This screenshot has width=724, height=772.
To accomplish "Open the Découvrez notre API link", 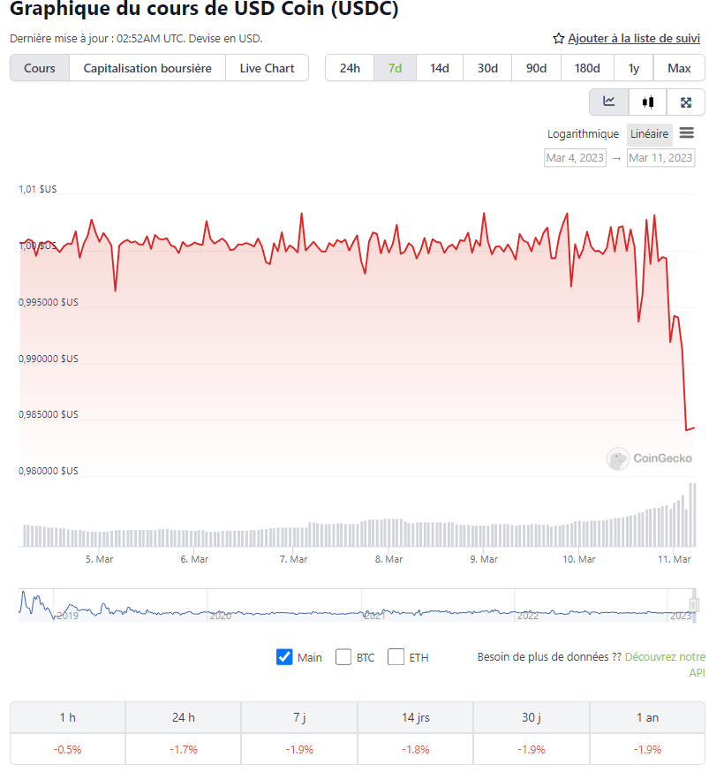I will pyautogui.click(x=665, y=657).
